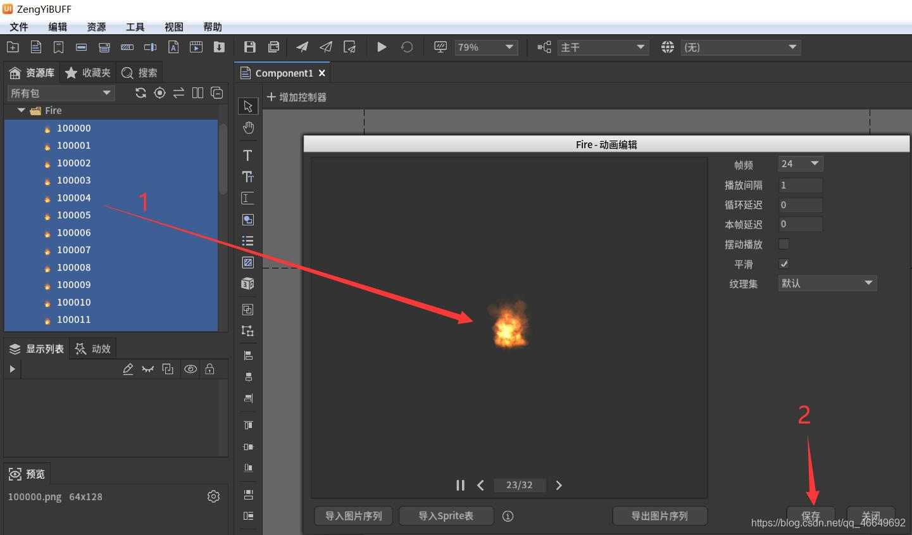Click the save all icon
Screen dimensions: 912x535
coord(273,47)
